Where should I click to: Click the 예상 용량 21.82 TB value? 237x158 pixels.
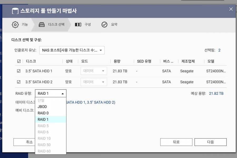tap(216, 93)
